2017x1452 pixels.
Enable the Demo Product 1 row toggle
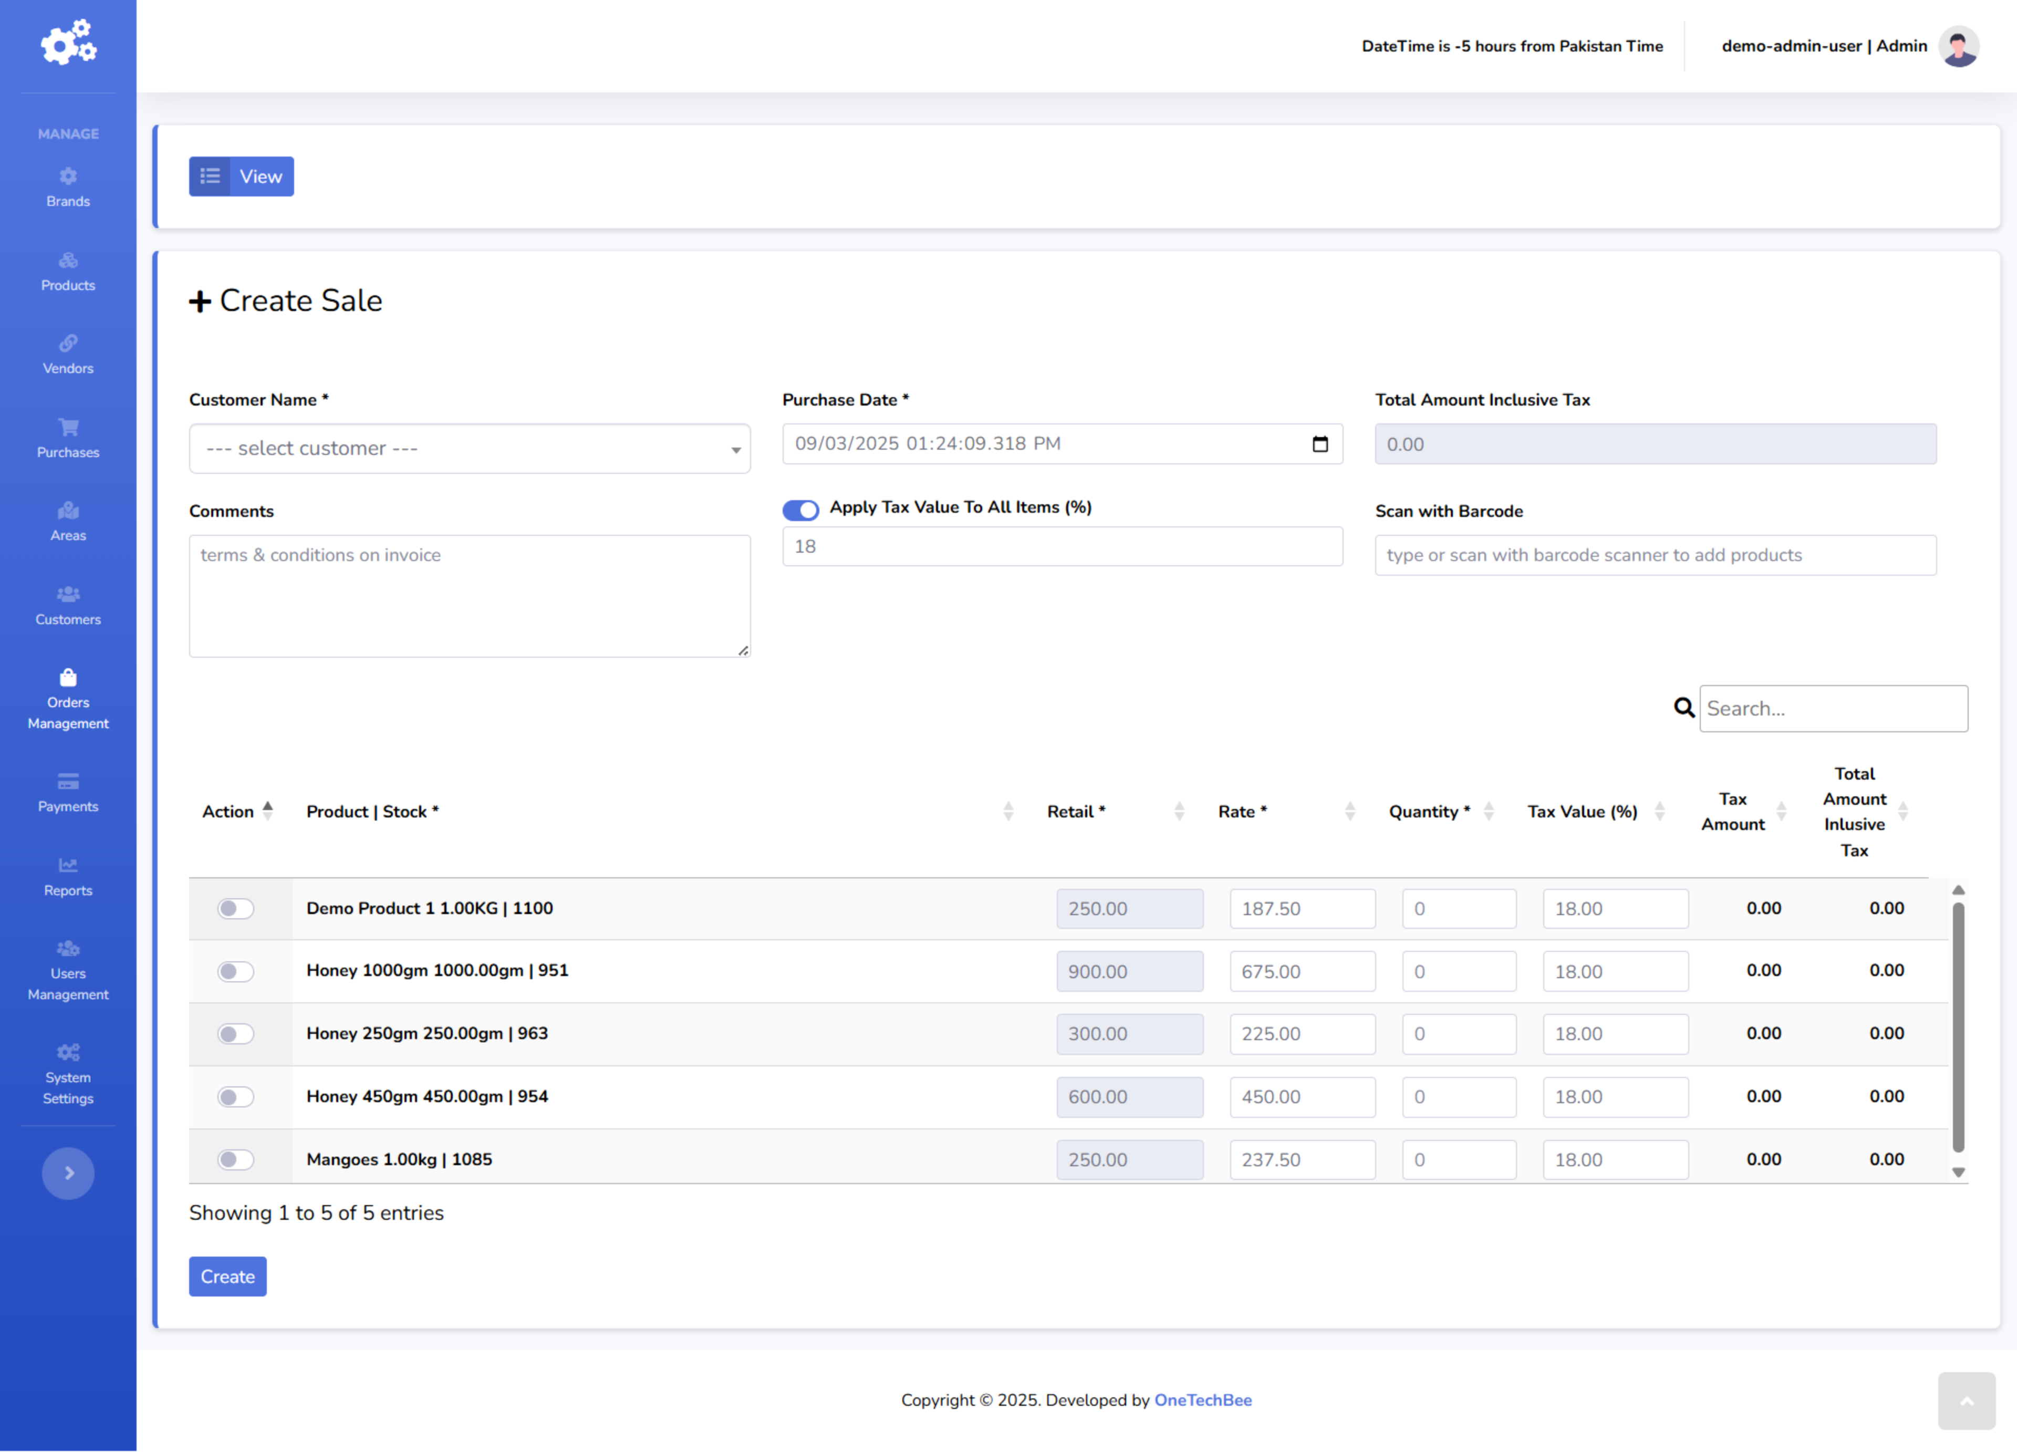pos(236,908)
